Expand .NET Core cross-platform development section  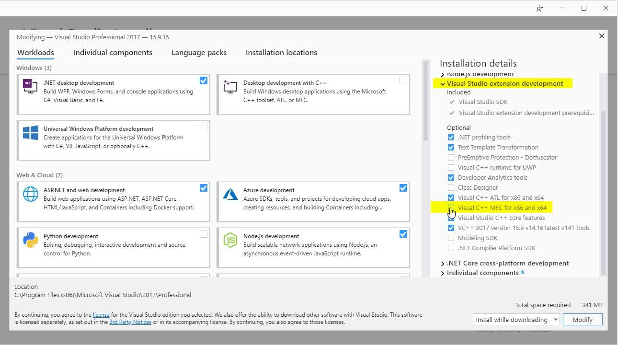pos(443,264)
